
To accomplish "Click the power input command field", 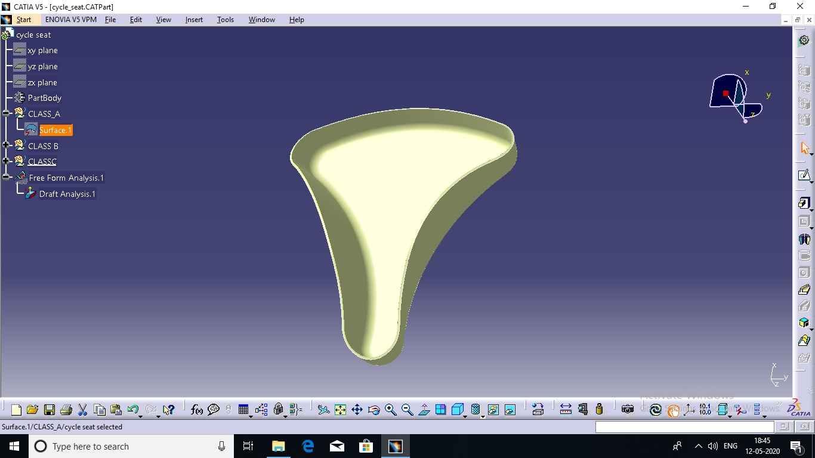I will (x=684, y=427).
